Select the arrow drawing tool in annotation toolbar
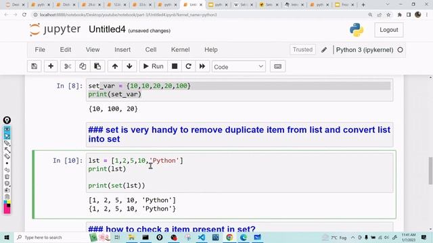433x243 pixels. pos(7,150)
